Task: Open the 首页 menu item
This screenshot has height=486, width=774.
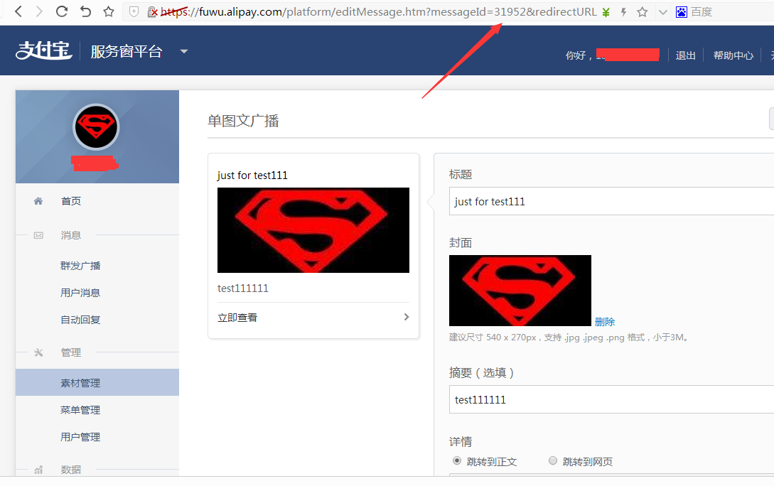Action: [70, 201]
